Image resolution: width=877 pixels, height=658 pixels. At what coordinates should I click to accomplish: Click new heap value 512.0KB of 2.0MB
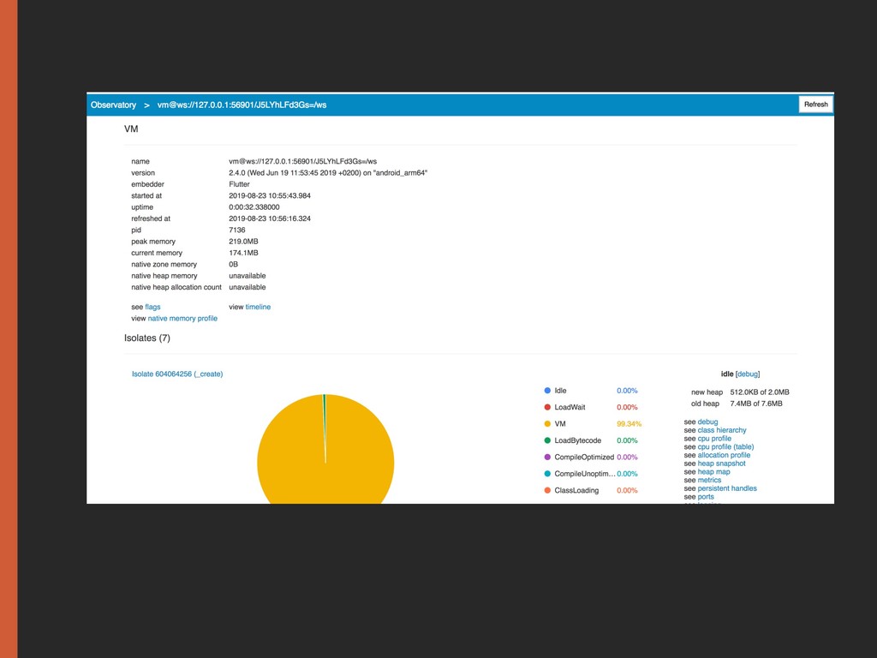(x=760, y=392)
